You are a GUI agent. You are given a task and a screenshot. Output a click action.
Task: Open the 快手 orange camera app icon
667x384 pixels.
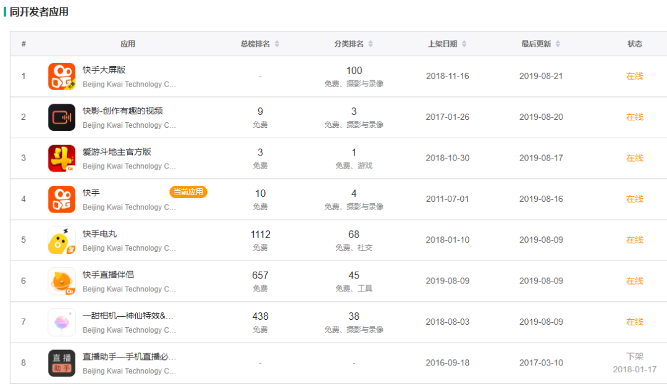(x=62, y=199)
